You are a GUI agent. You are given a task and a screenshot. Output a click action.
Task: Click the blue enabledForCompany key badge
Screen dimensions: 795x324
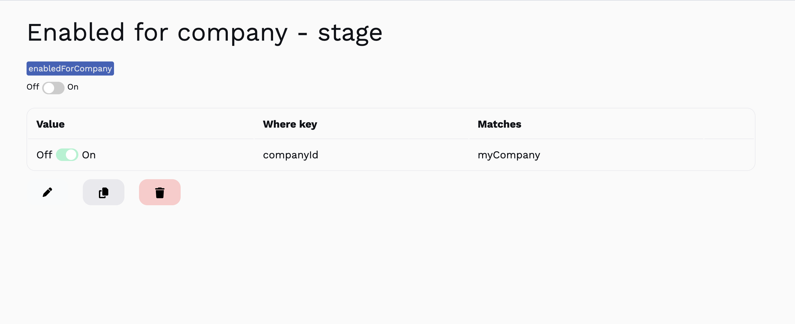[70, 68]
